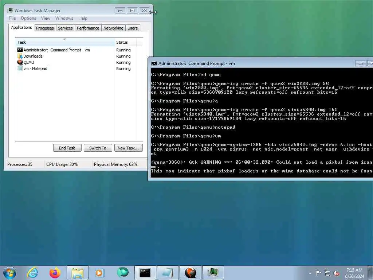Click Processes: 35 in status bar
This screenshot has width=373, height=280.
tap(20, 164)
